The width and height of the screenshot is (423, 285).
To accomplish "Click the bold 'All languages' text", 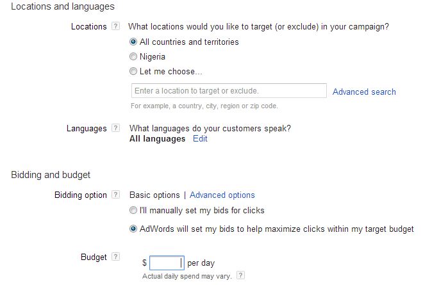I will click(157, 138).
